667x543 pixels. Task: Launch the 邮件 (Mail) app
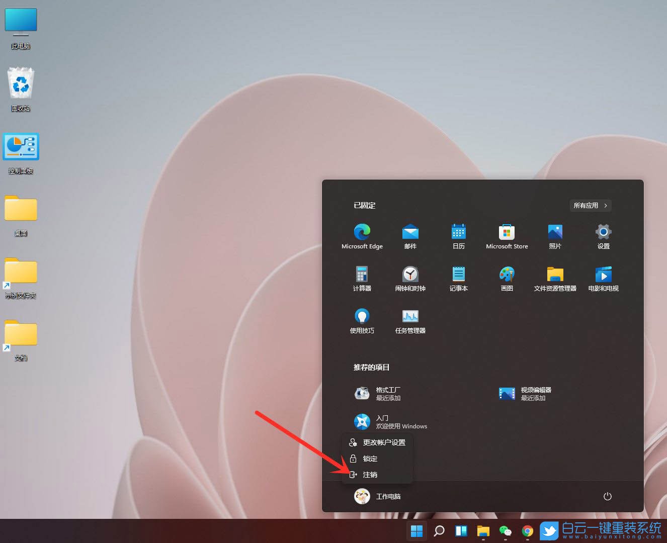pos(410,235)
